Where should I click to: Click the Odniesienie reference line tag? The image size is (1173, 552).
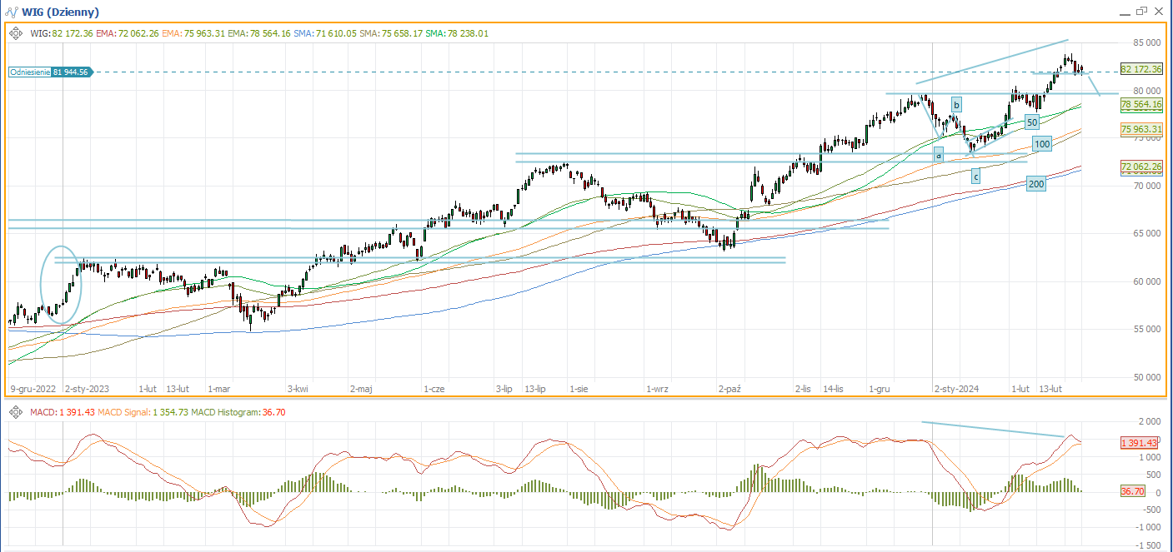point(48,72)
